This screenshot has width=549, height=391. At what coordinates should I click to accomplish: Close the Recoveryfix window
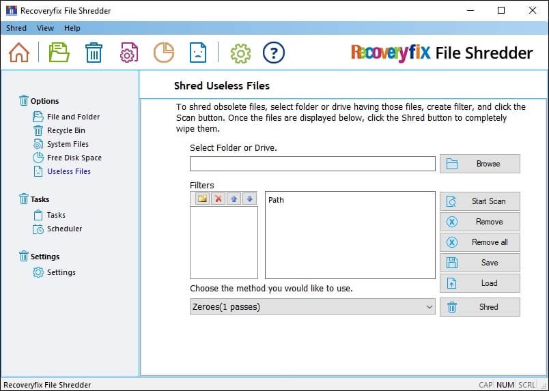tap(532, 10)
